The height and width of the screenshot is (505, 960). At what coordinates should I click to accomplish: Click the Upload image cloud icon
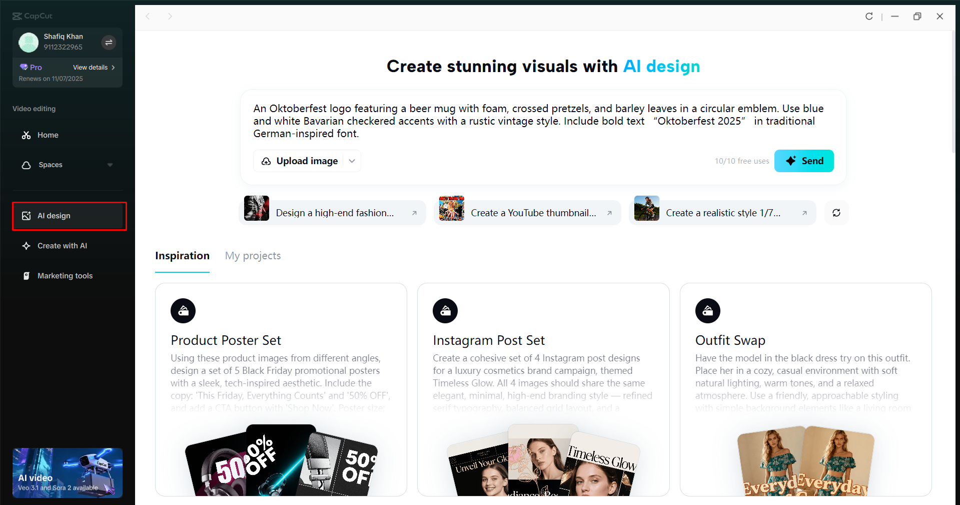[x=266, y=161]
